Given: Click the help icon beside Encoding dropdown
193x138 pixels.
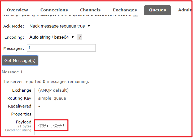Looking at the screenshot, I should point(80,37).
